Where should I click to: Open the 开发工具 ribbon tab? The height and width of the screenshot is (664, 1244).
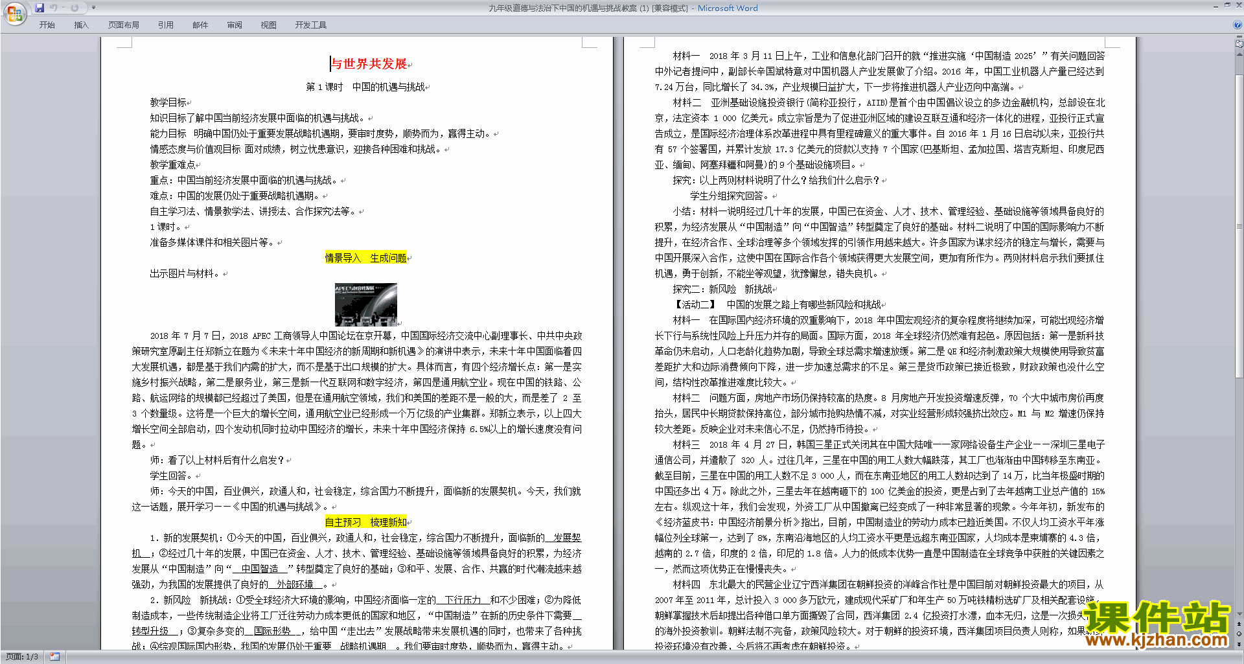[x=311, y=25]
